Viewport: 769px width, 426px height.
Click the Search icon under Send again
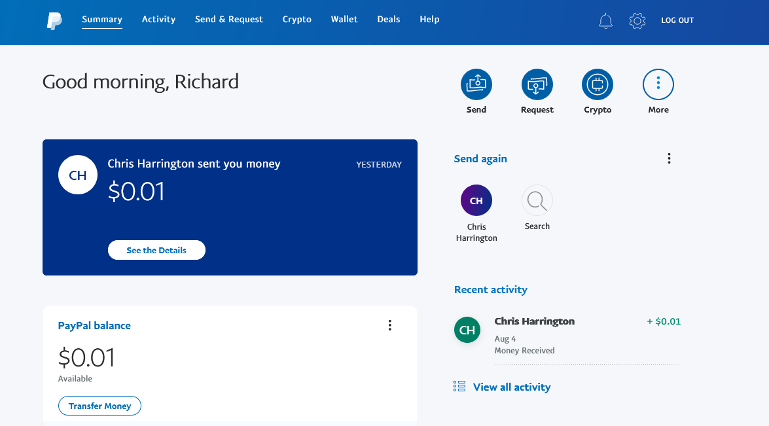[x=537, y=200]
